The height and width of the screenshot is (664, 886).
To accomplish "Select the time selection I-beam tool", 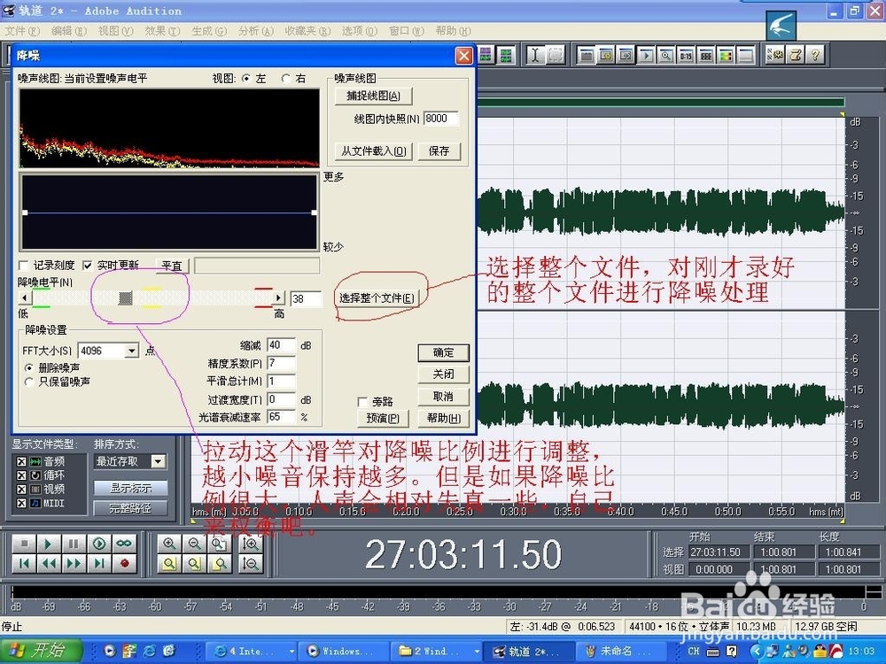I will point(536,55).
